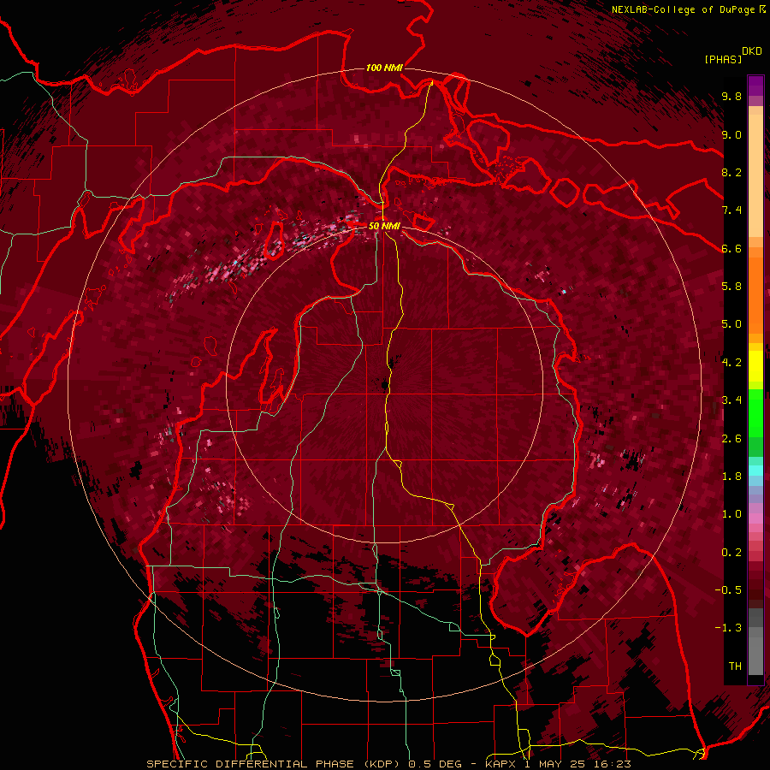Image resolution: width=770 pixels, height=770 pixels.
Task: Click the 7.4 value on the color scale
Action: pos(731,210)
